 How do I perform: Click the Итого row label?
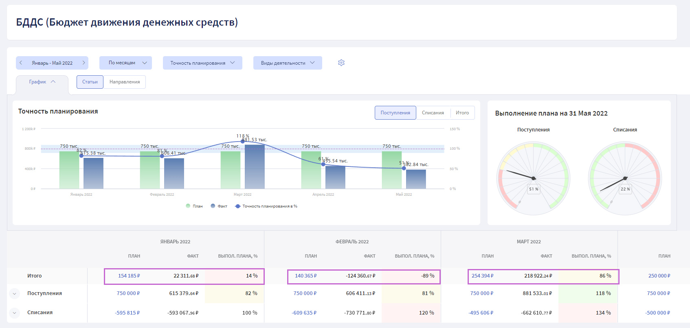coord(35,276)
